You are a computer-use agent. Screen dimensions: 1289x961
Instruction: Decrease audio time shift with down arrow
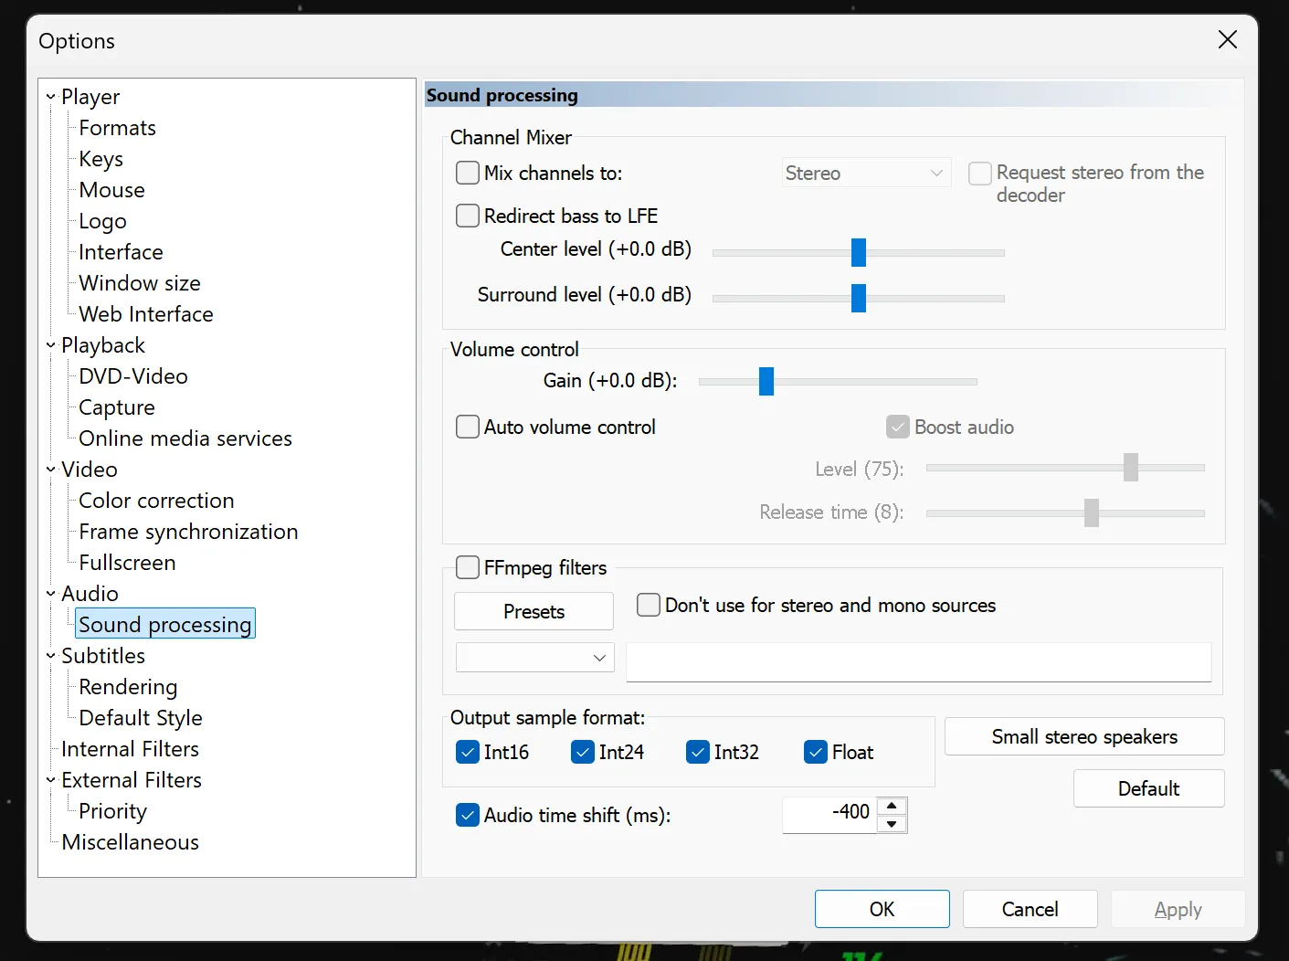pos(892,824)
